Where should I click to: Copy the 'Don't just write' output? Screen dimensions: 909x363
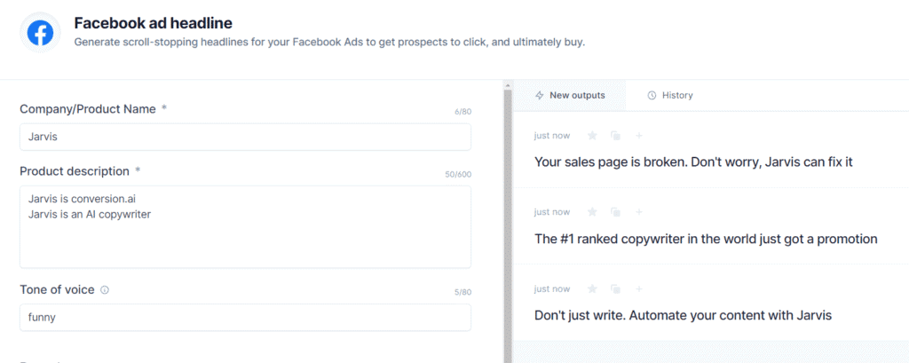(616, 288)
